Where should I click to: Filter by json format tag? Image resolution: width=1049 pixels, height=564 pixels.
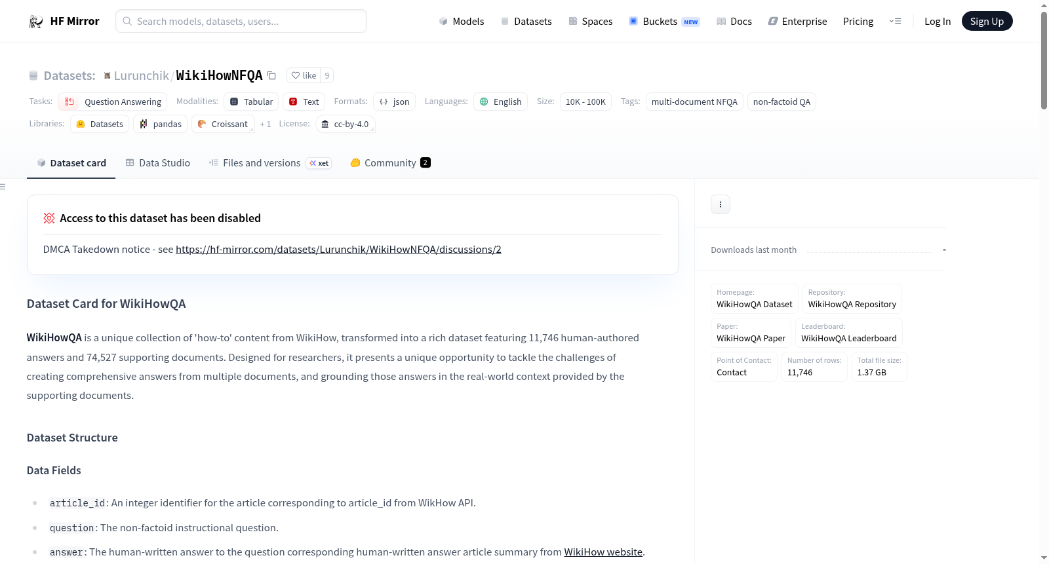[394, 102]
